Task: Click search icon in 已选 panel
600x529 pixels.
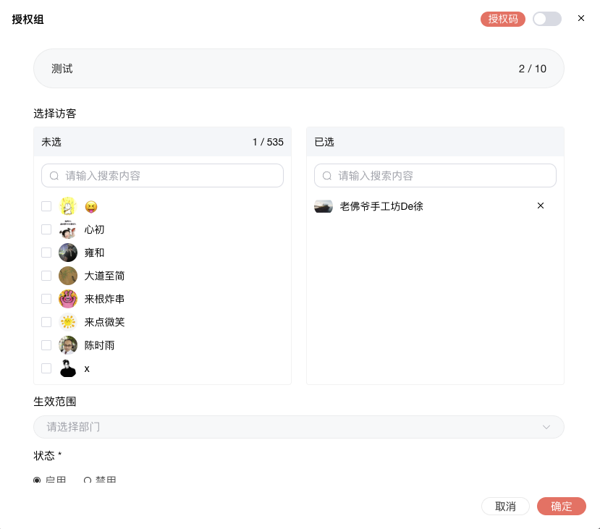Action: coord(327,176)
